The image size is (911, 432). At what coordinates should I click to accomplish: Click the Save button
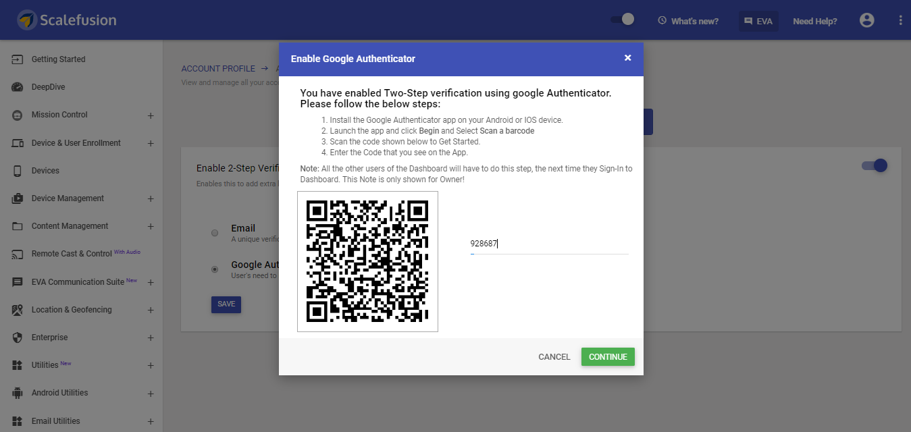click(226, 304)
